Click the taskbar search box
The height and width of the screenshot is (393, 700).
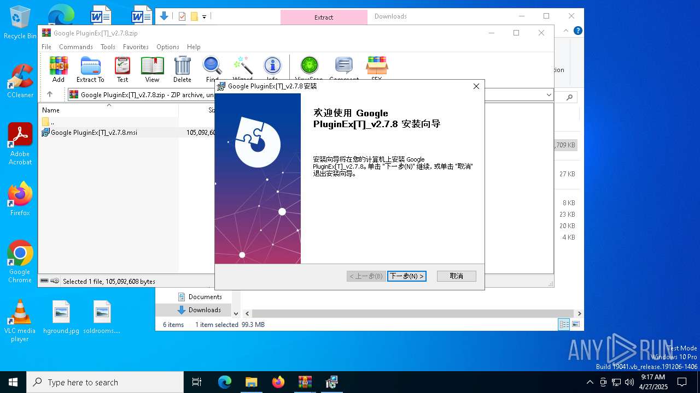tap(105, 382)
